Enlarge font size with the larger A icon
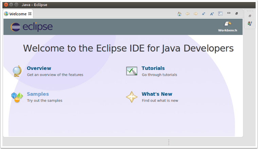Viewport: 258px width, 149px height. click(212, 14)
